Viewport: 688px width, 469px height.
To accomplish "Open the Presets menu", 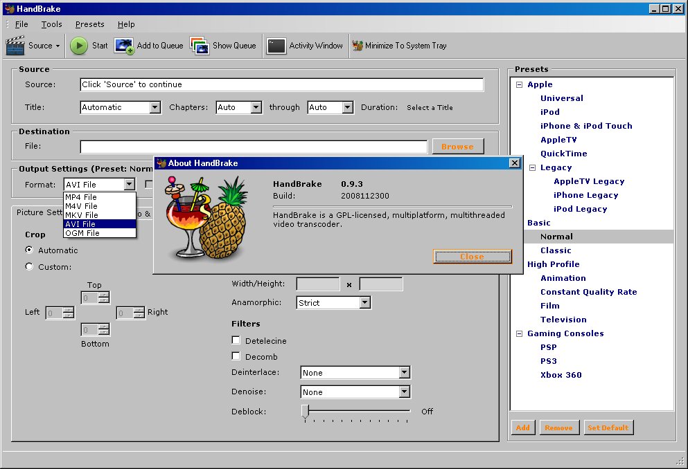I will coord(90,24).
